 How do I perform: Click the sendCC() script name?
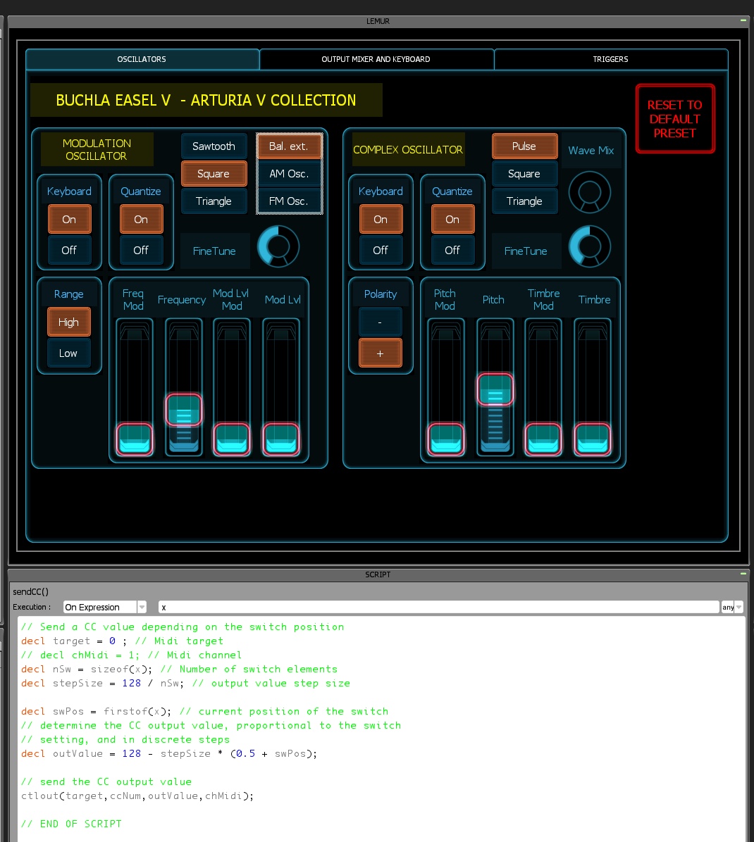click(x=30, y=591)
